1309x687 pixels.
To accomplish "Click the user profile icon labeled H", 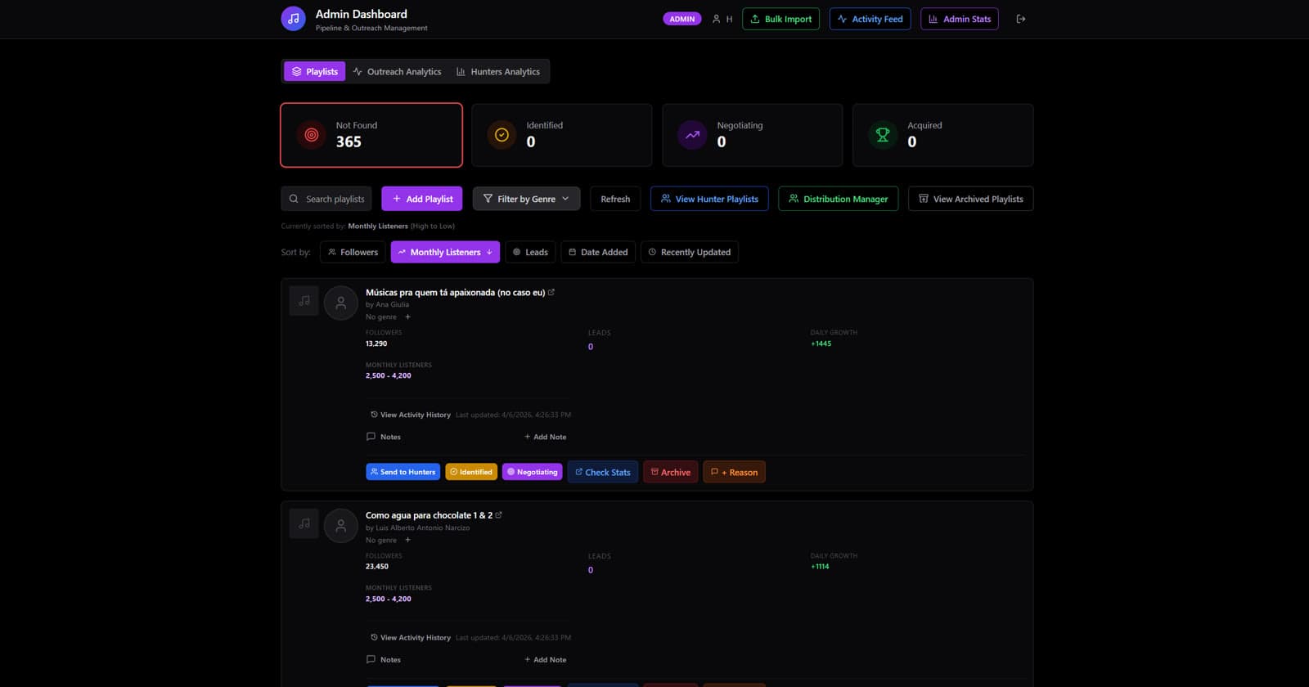I will point(722,19).
